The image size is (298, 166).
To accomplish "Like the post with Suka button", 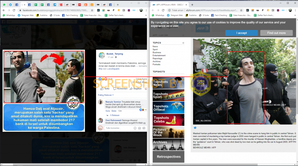I will point(105,89).
